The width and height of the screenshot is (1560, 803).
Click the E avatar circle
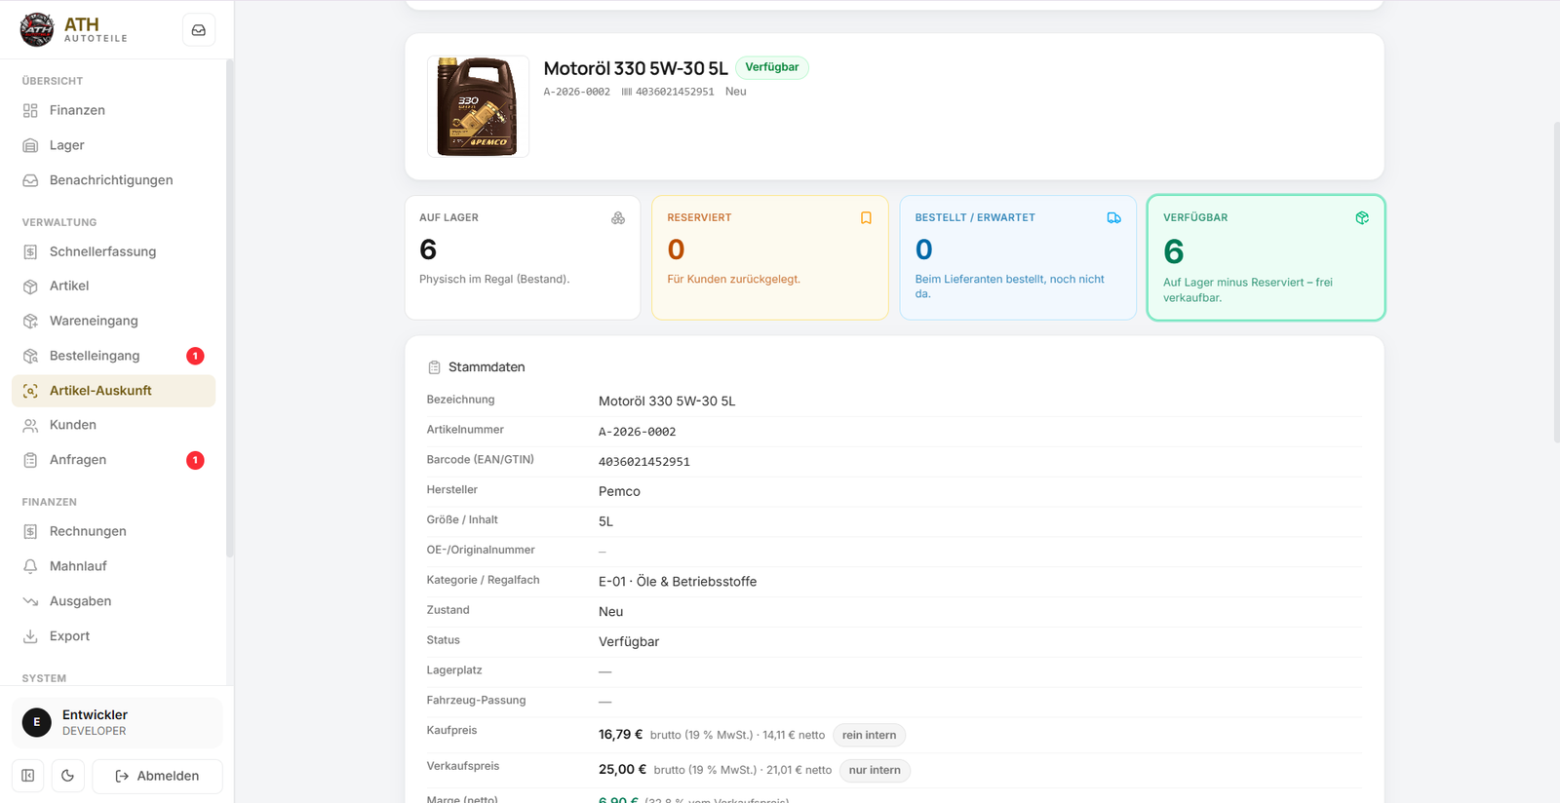tap(37, 722)
